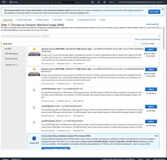The image size is (167, 160).
Task: Select the macOS Catalina 10.15.7 AMI
Action: tap(151, 121)
